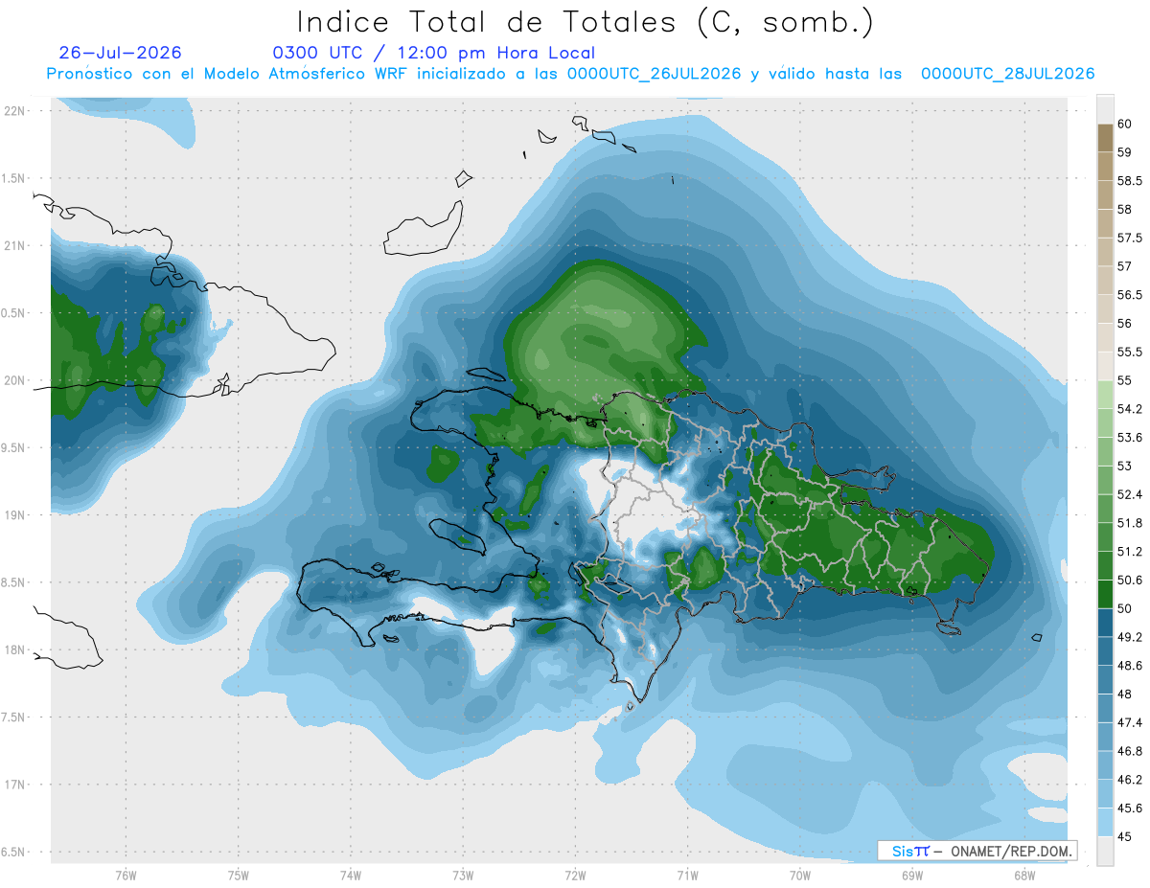Click the legend value '47.4'

point(1130,722)
